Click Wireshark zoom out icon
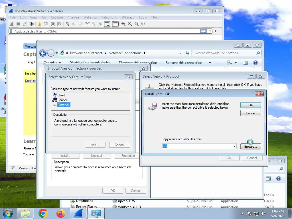Viewport: 292px width, 219px height. (x=130, y=24)
